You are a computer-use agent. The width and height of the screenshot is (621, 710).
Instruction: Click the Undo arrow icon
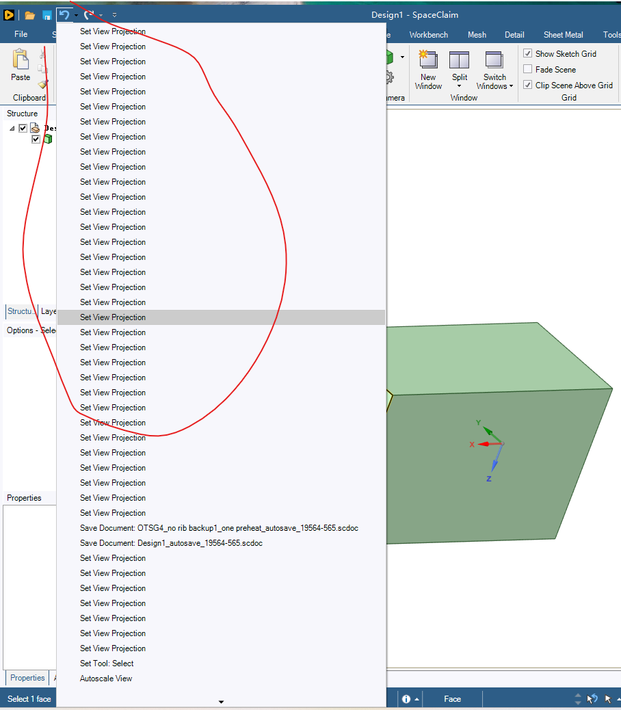pyautogui.click(x=64, y=15)
